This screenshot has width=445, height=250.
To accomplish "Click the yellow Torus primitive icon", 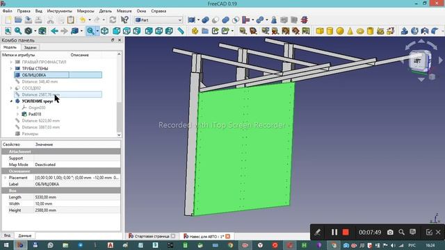I will click(360, 31).
